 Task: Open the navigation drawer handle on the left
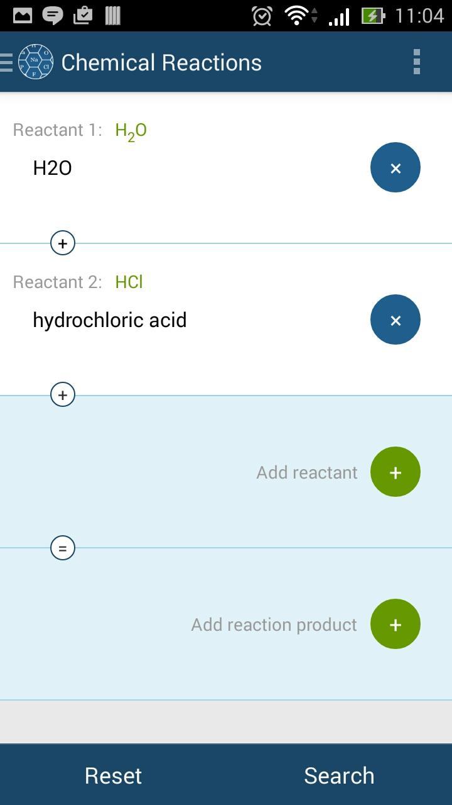[x=6, y=61]
